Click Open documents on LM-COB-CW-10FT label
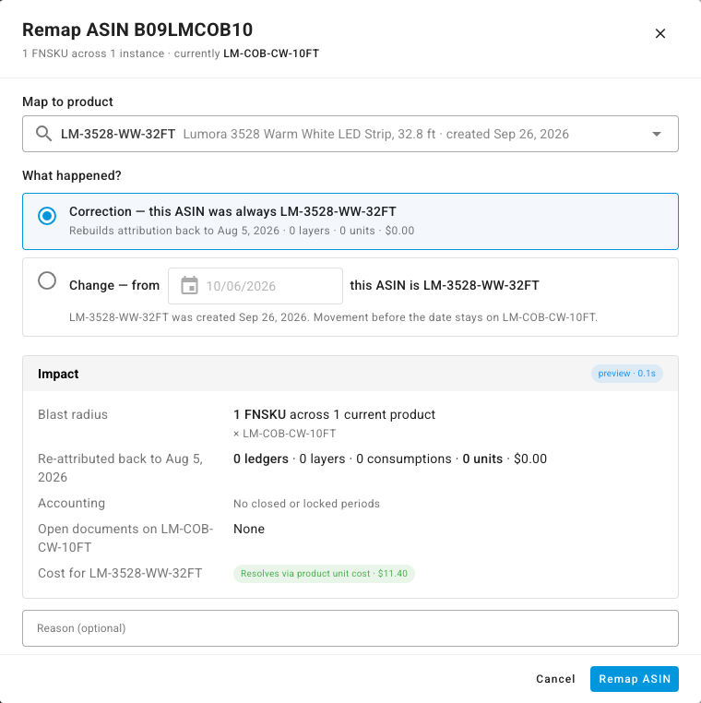 pos(125,538)
